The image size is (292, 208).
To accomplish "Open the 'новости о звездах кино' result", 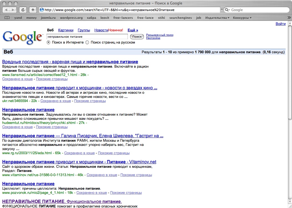I will coord(80,88).
